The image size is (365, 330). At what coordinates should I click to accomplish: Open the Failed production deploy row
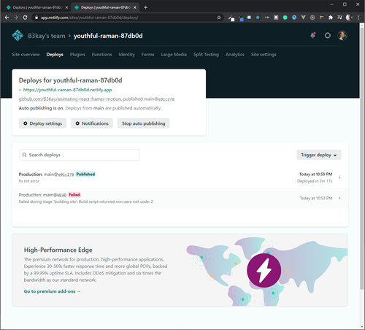[180, 198]
